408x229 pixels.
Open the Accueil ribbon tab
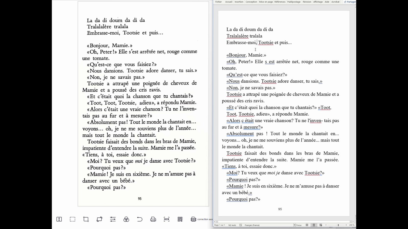click(x=229, y=2)
